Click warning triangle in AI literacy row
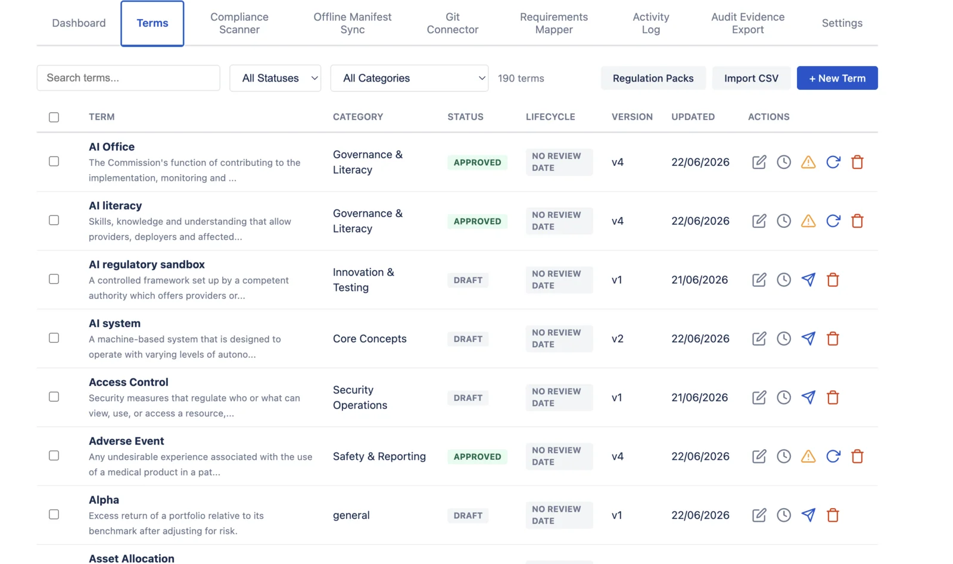 click(808, 221)
